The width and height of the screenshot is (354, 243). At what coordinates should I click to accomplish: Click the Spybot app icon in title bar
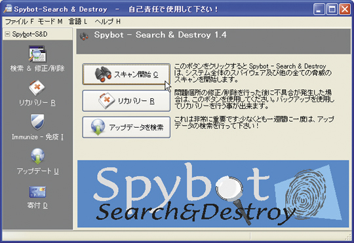(x=8, y=9)
